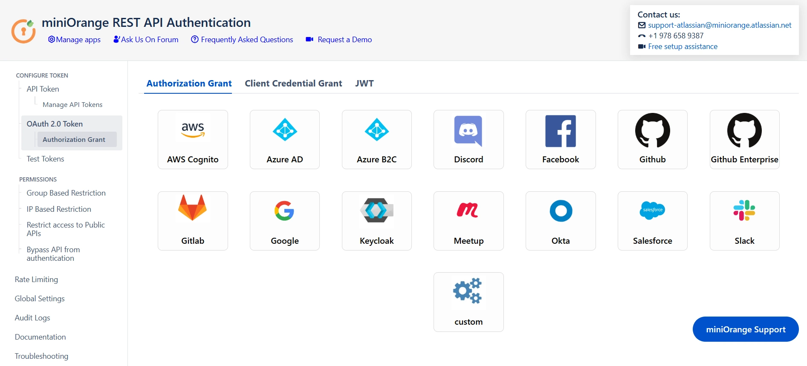Click the support email address link

tap(720, 25)
